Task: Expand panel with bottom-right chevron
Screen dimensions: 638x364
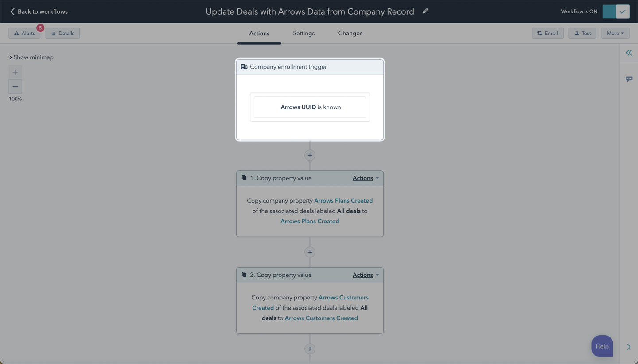Action: point(629,347)
